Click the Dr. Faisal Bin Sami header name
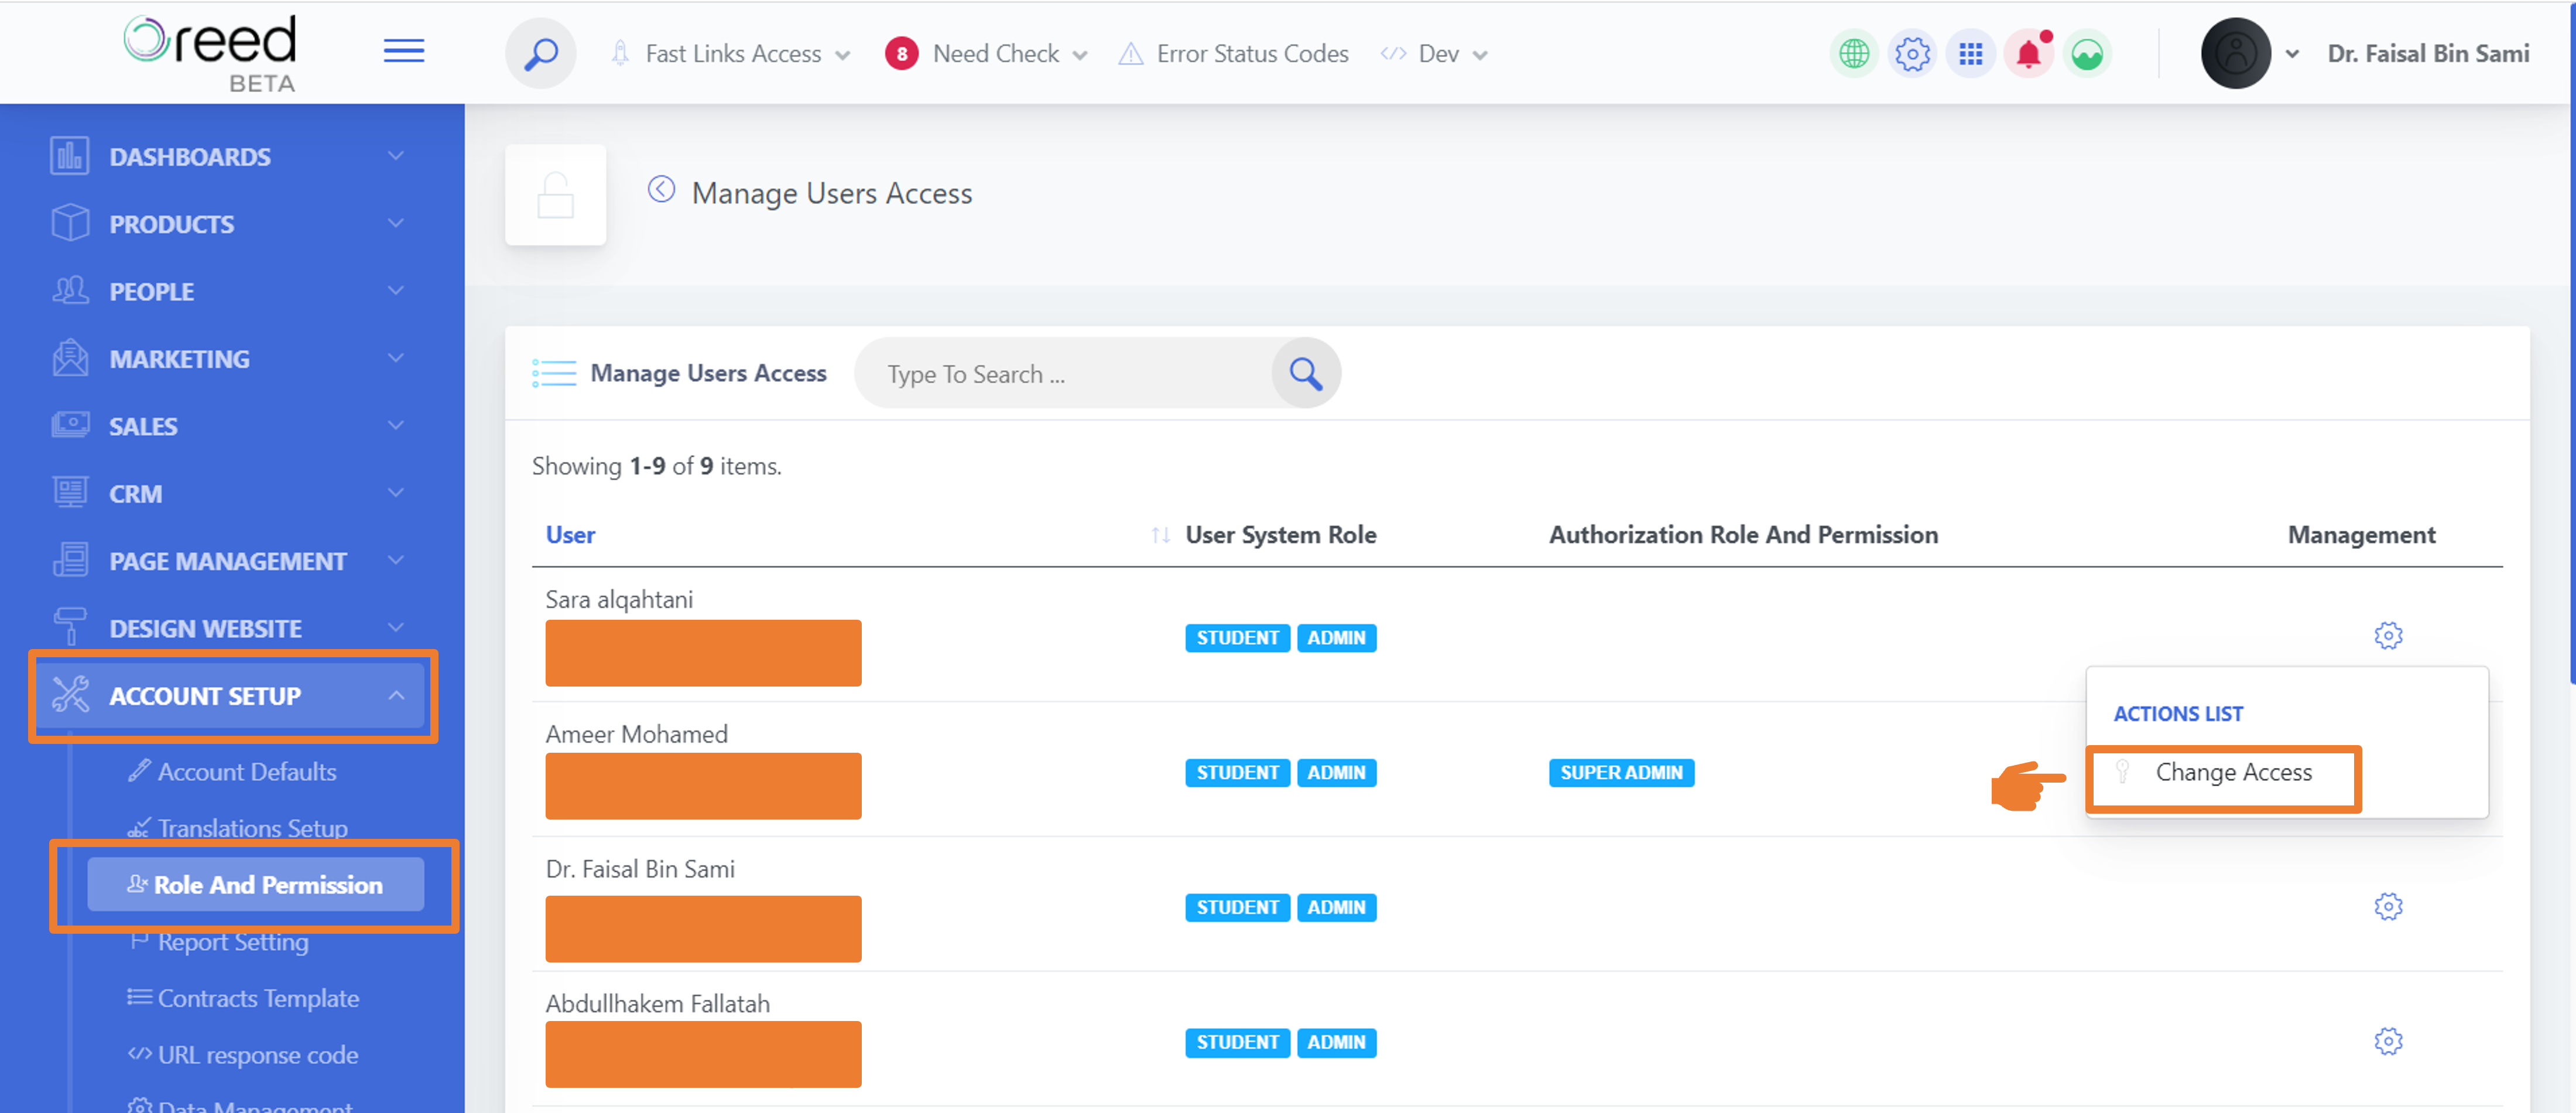 pyautogui.click(x=2428, y=54)
